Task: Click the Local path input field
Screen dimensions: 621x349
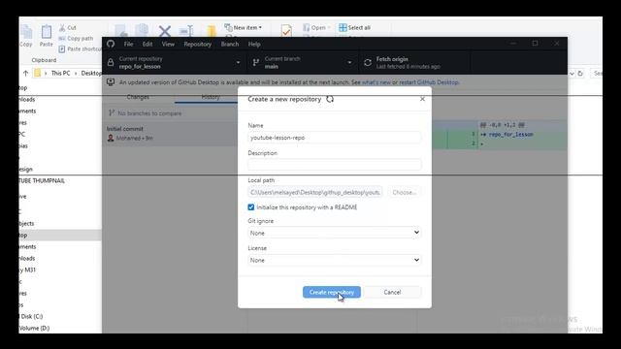Action: point(315,192)
